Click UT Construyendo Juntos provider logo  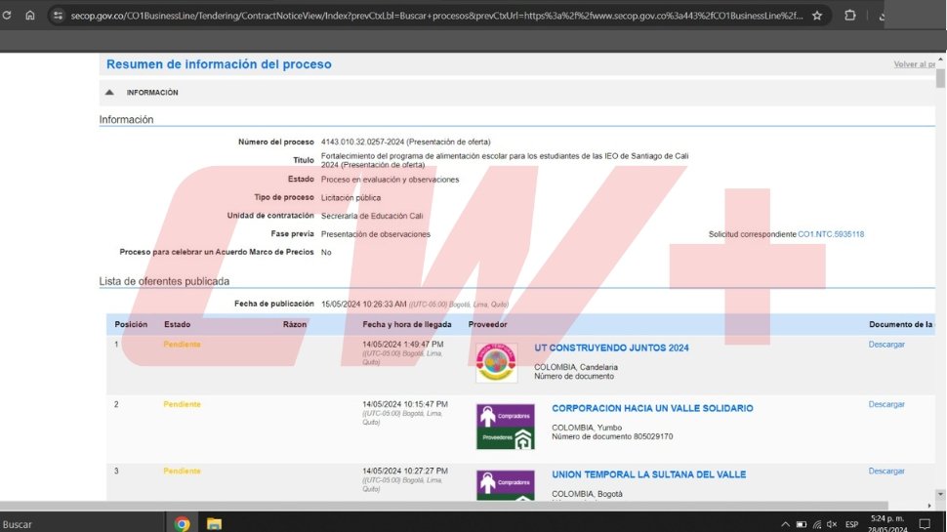tap(496, 362)
